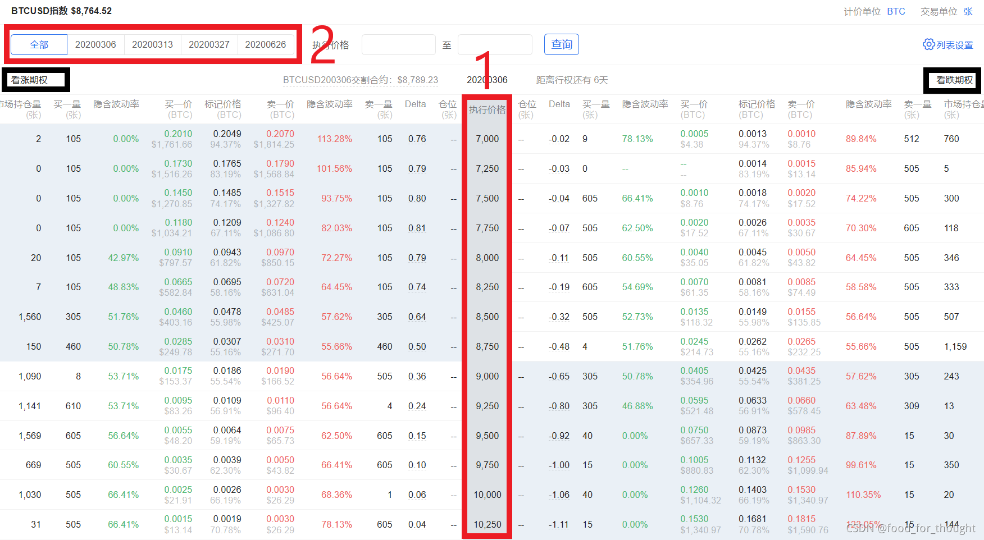The image size is (984, 540).
Task: Click the BTCUSD指数 index price text
Action: [62, 11]
